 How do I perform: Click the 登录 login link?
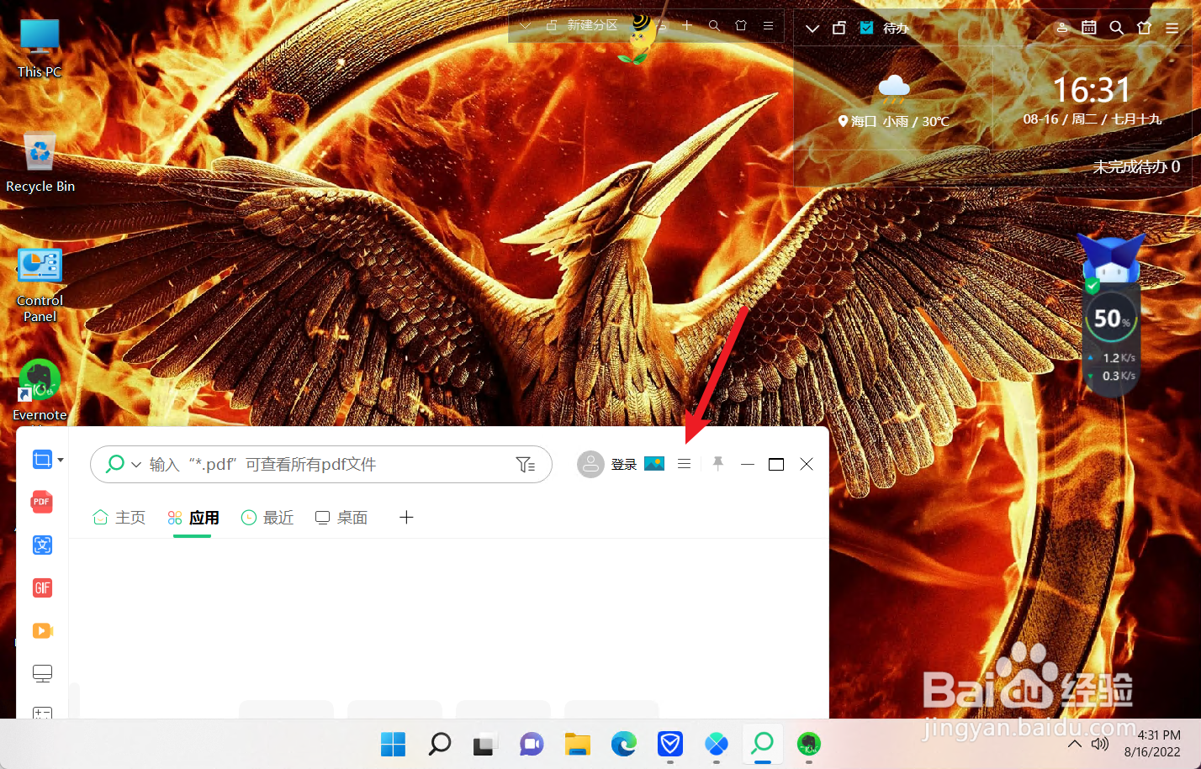tap(624, 465)
